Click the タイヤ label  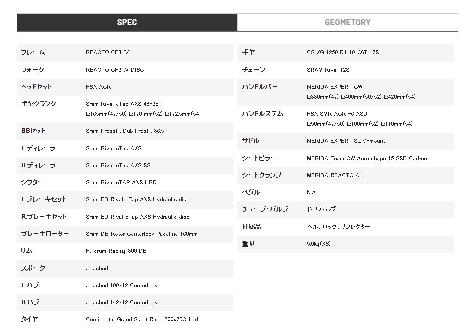click(29, 319)
